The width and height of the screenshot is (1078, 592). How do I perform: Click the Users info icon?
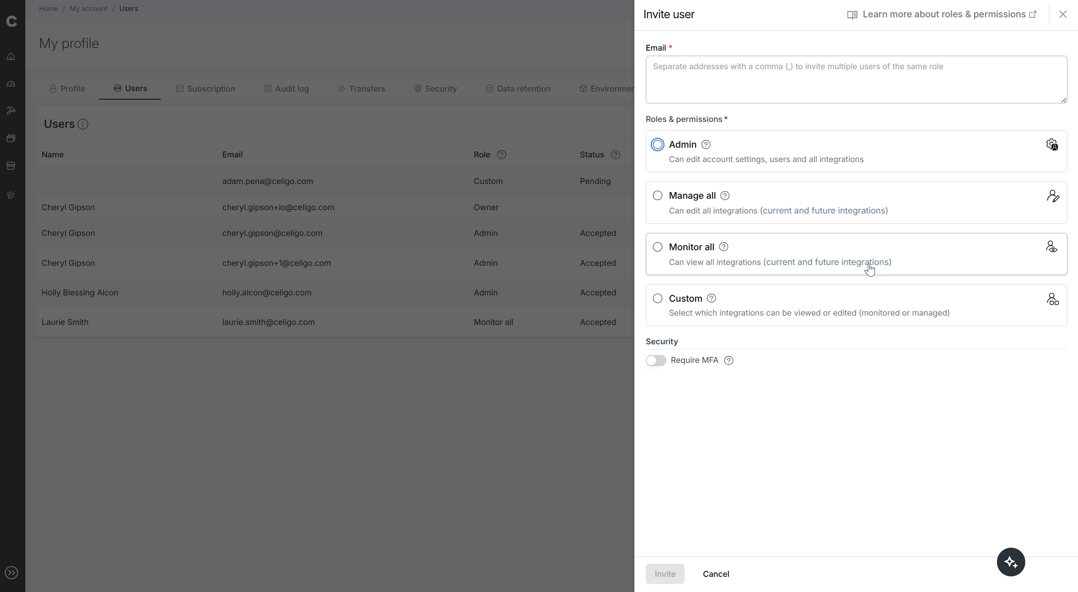pyautogui.click(x=83, y=124)
